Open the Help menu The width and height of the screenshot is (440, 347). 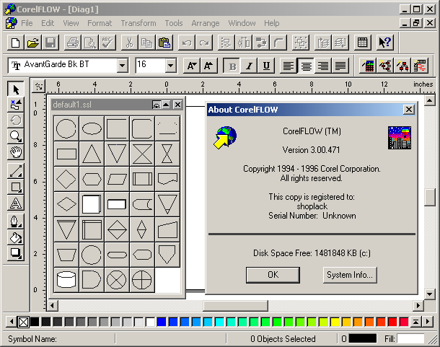[x=272, y=23]
